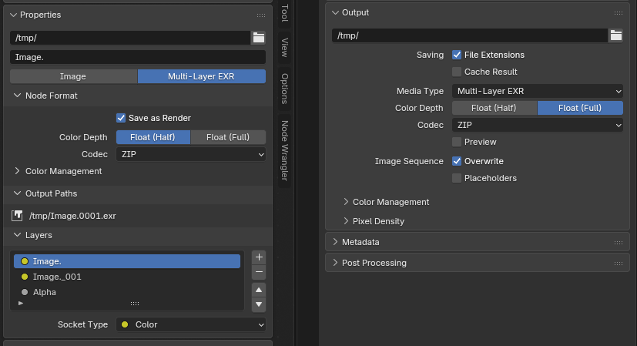Click the layers list resize grip
The image size is (637, 346).
(x=135, y=304)
